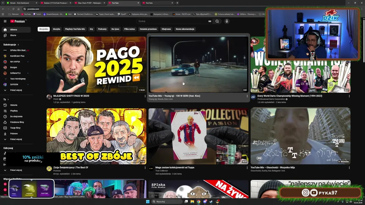365x205 pixels.
Task: Open Historia in the sidebar
Action: (16, 105)
